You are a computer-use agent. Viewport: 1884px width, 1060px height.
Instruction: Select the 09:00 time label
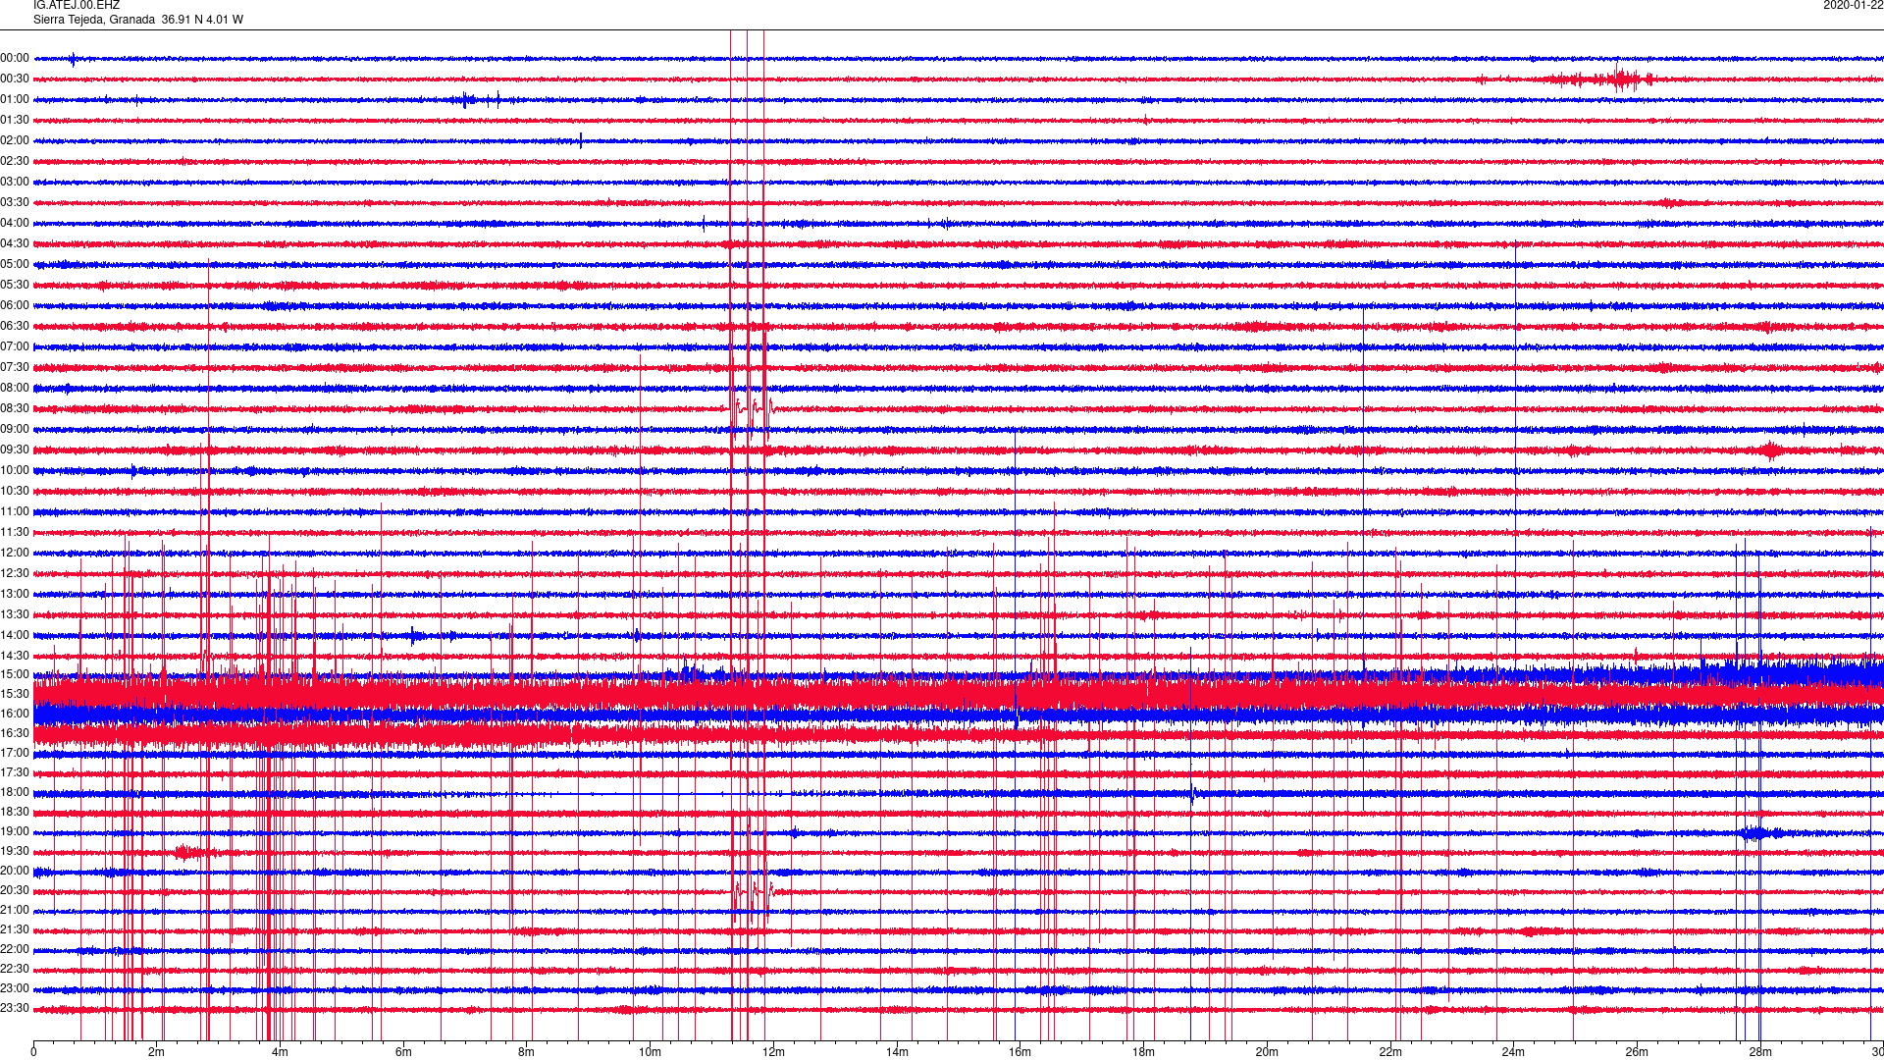pyautogui.click(x=15, y=429)
